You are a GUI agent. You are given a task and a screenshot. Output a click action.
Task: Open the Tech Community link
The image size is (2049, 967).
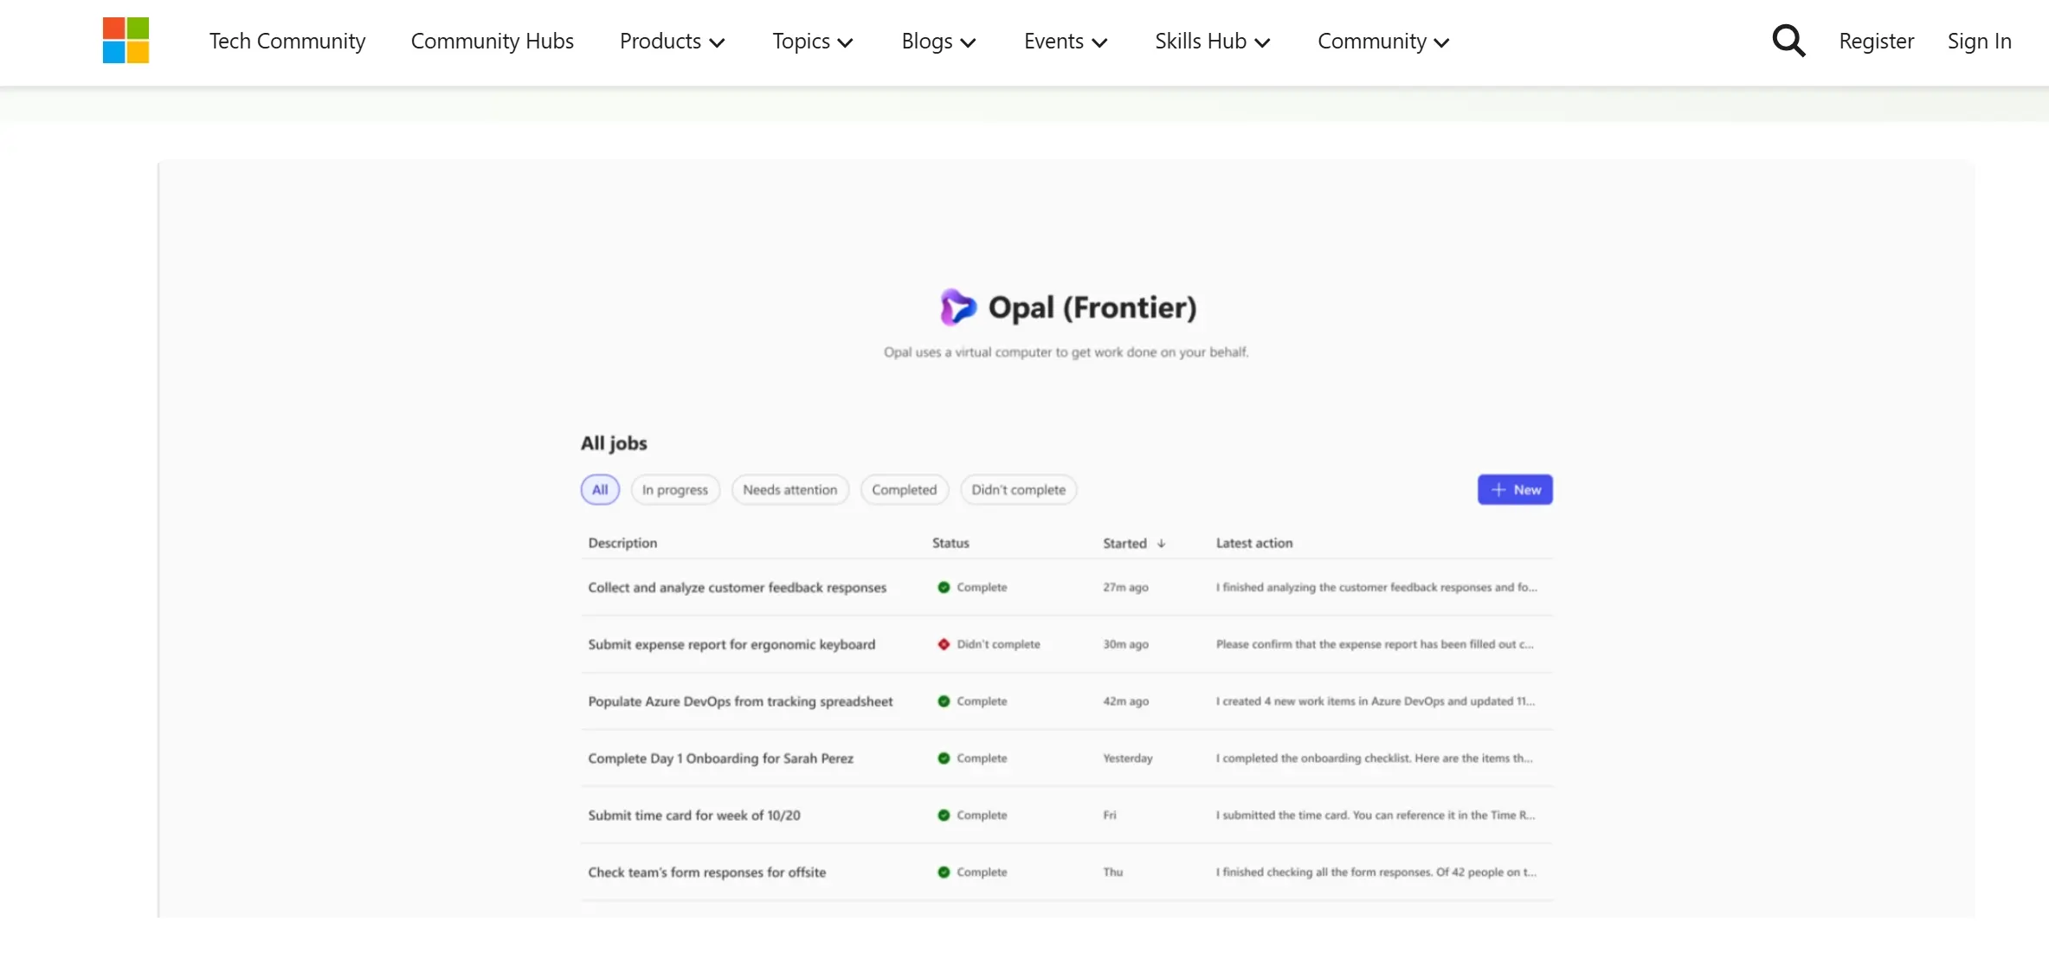pyautogui.click(x=287, y=42)
